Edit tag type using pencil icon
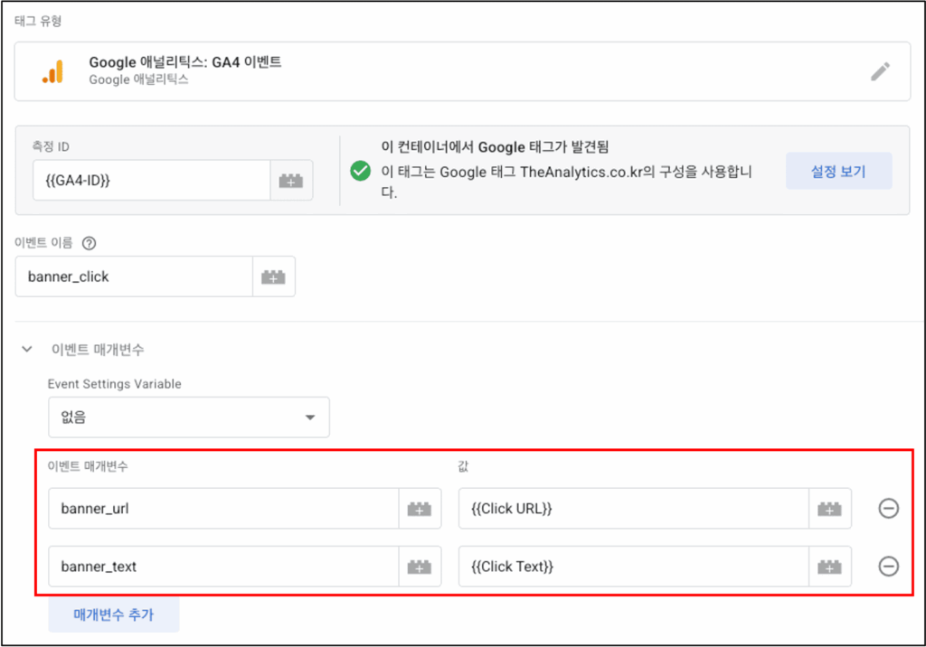 [x=880, y=71]
